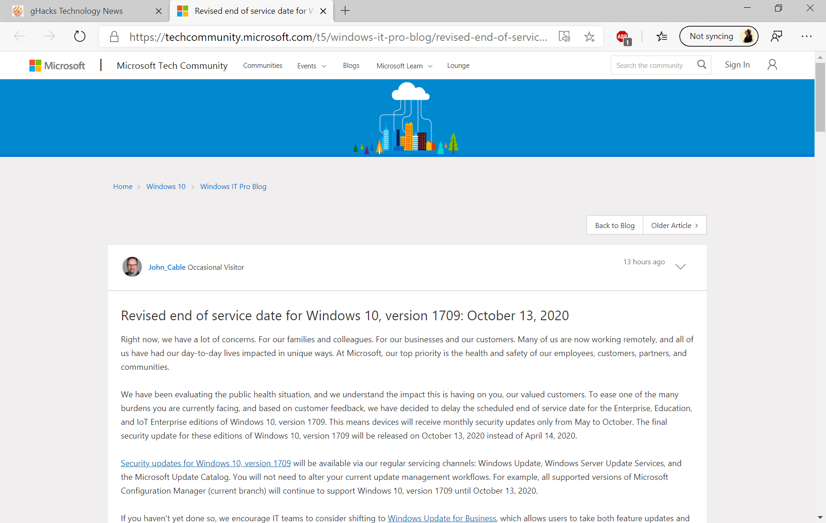
Task: Expand the Microsoft Learn dropdown
Action: (404, 66)
